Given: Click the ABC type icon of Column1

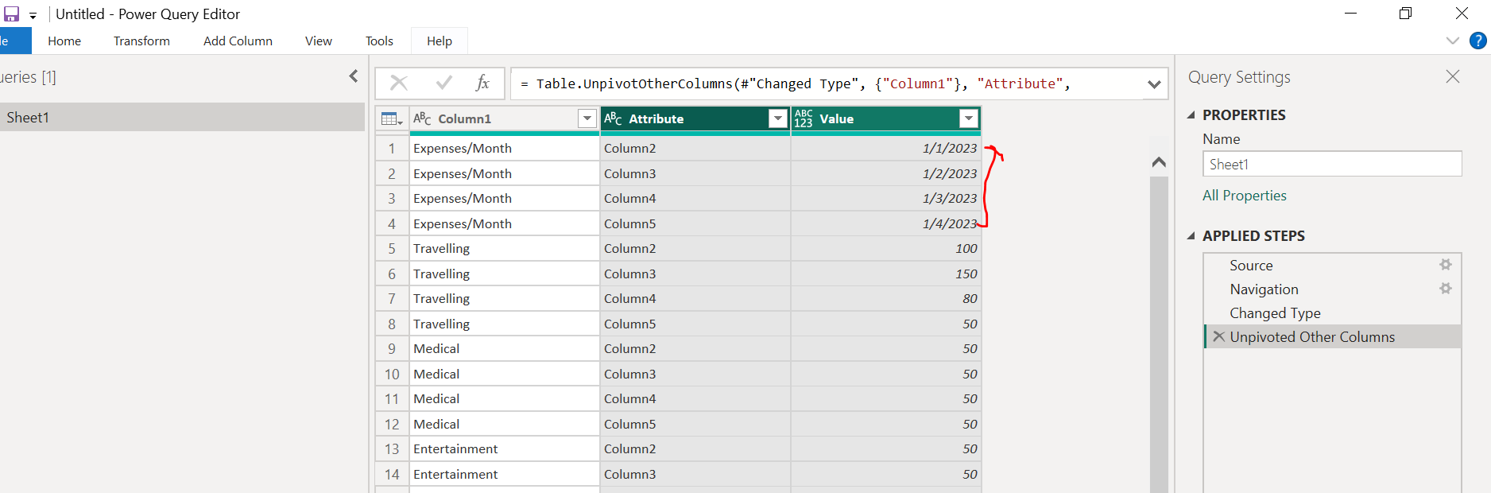Looking at the screenshot, I should coord(422,118).
